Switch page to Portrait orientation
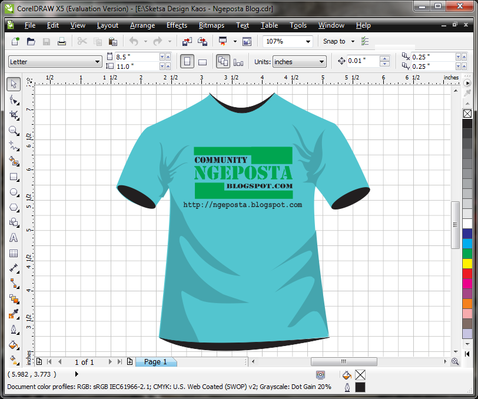Screen dimensions: 478x399 coord(187,62)
